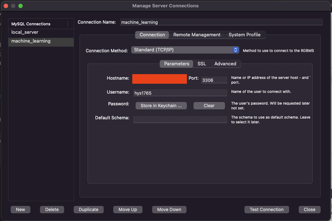Switch to the Advanced sub-tab

225,64
